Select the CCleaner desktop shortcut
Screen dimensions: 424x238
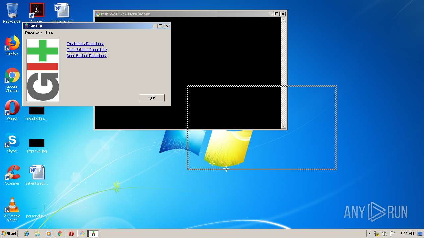(x=12, y=175)
